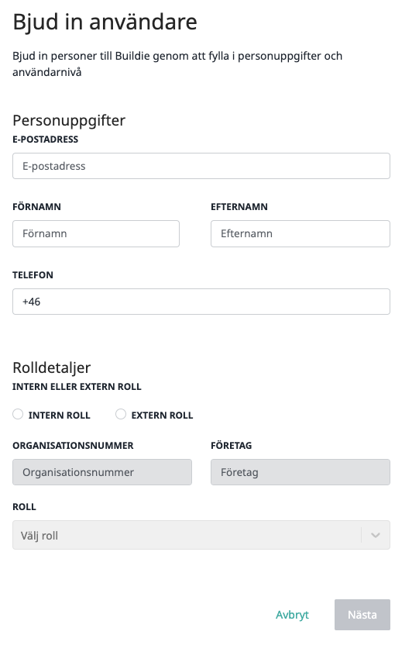The width and height of the screenshot is (419, 645).
Task: Click the Nästa button
Action: 362,615
